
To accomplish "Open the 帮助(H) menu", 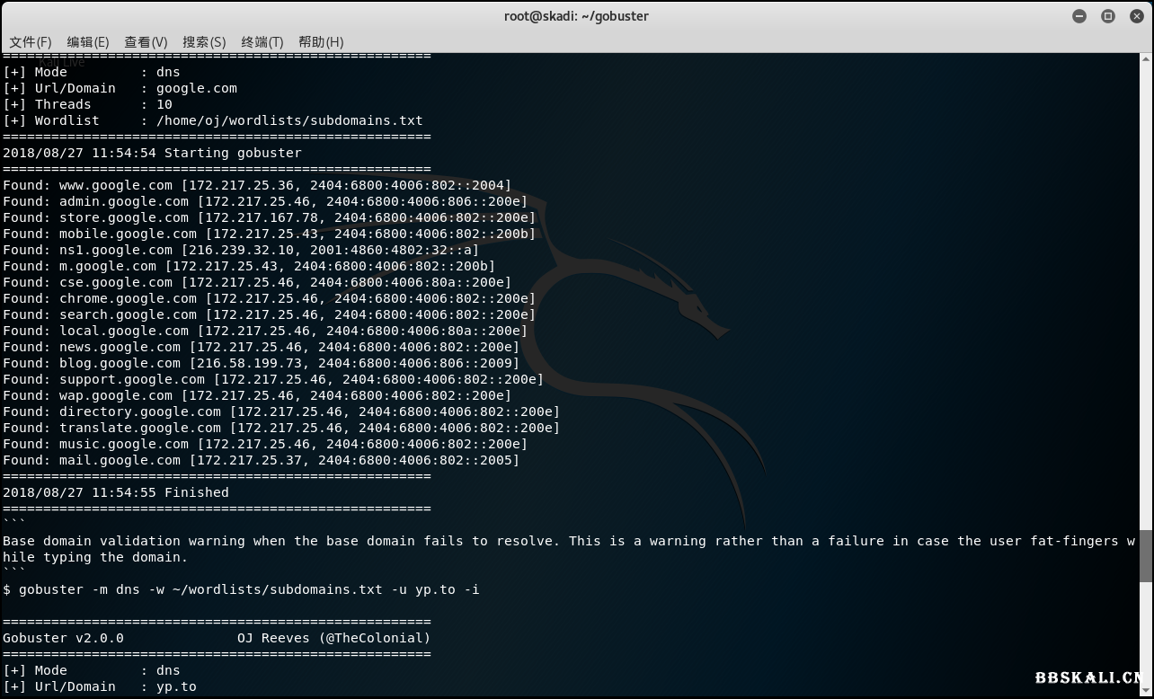I will (x=321, y=42).
